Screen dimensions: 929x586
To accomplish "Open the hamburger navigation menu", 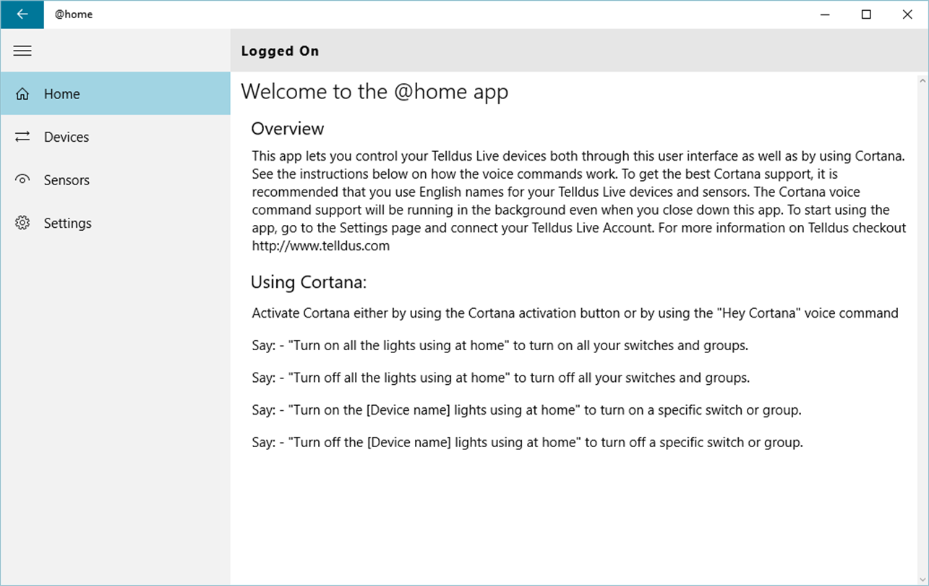I will pos(22,51).
